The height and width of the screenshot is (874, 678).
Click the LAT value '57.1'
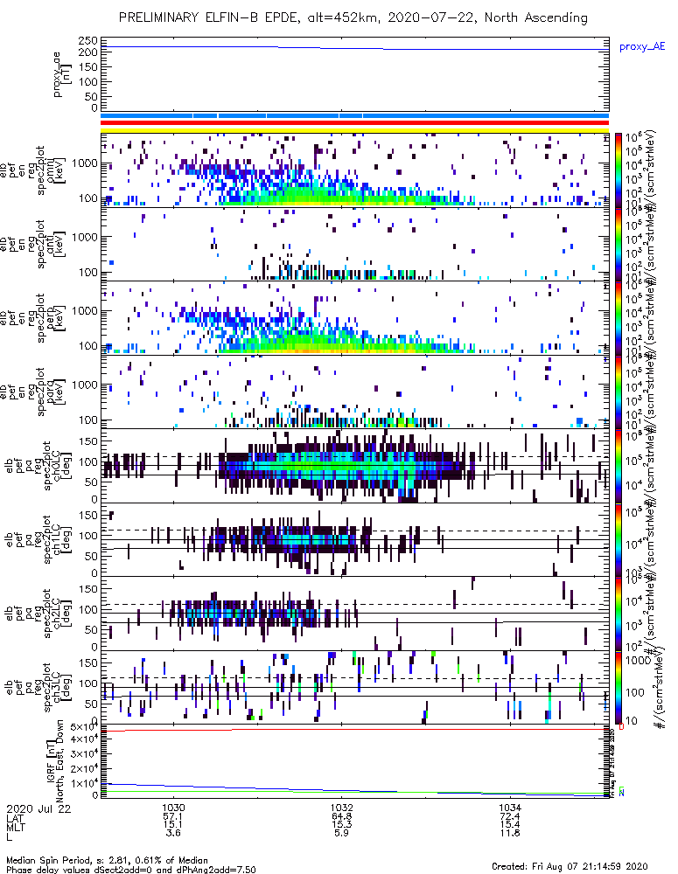(x=173, y=816)
